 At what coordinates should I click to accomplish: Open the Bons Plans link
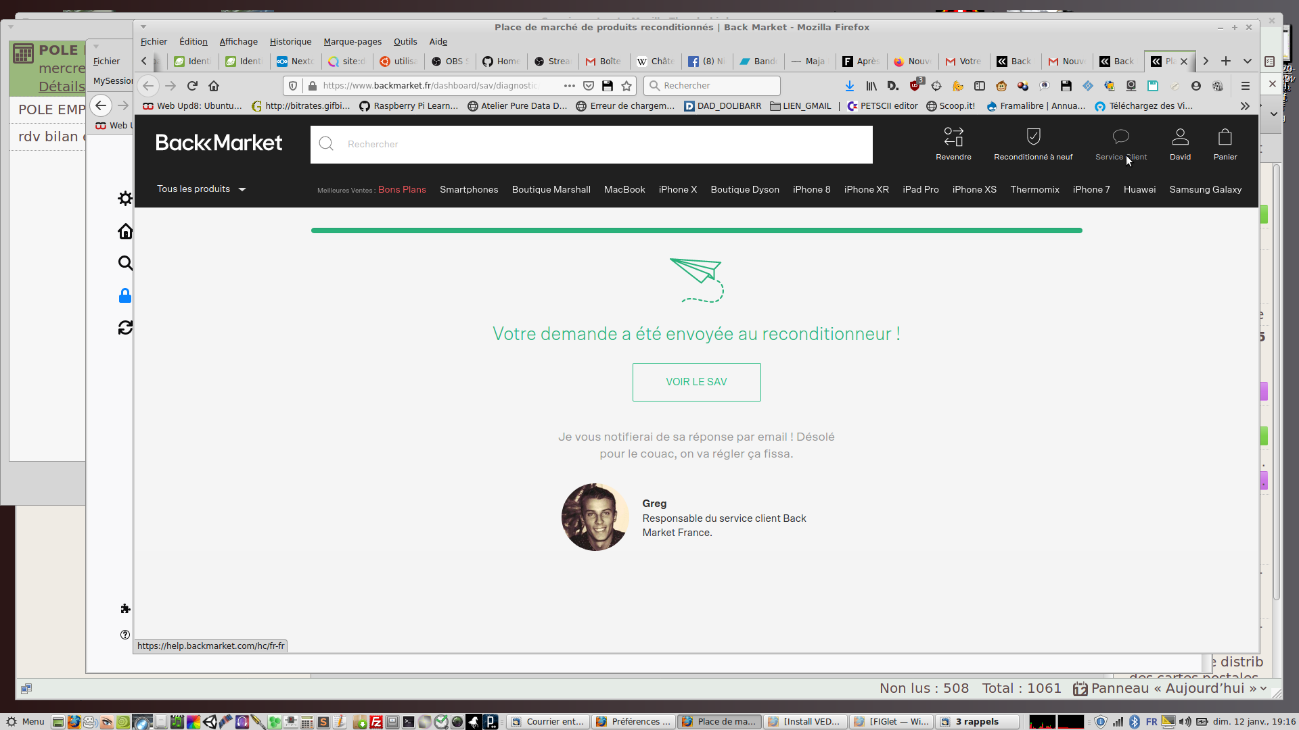(x=402, y=190)
